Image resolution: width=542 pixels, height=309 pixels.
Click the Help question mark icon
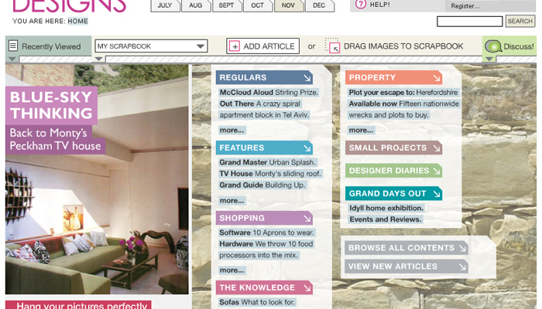click(x=361, y=5)
